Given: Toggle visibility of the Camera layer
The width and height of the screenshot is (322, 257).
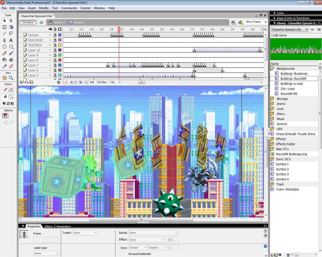Looking at the screenshot, I should click(x=50, y=35).
